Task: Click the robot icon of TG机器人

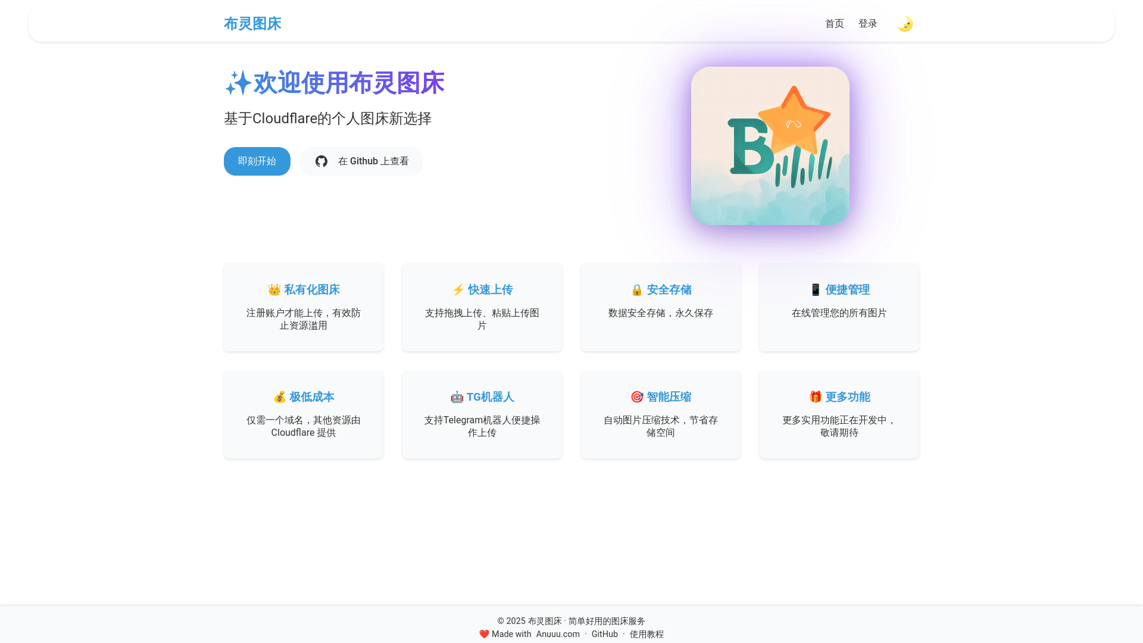Action: pos(457,397)
